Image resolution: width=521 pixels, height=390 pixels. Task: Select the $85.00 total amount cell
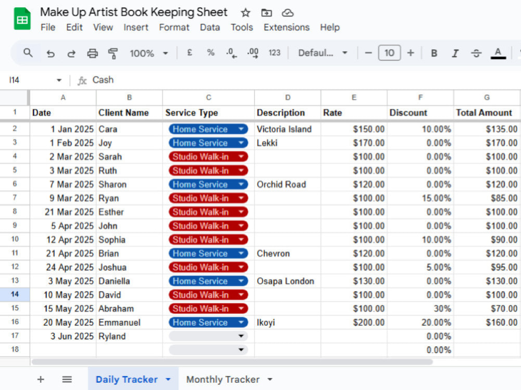coord(487,198)
